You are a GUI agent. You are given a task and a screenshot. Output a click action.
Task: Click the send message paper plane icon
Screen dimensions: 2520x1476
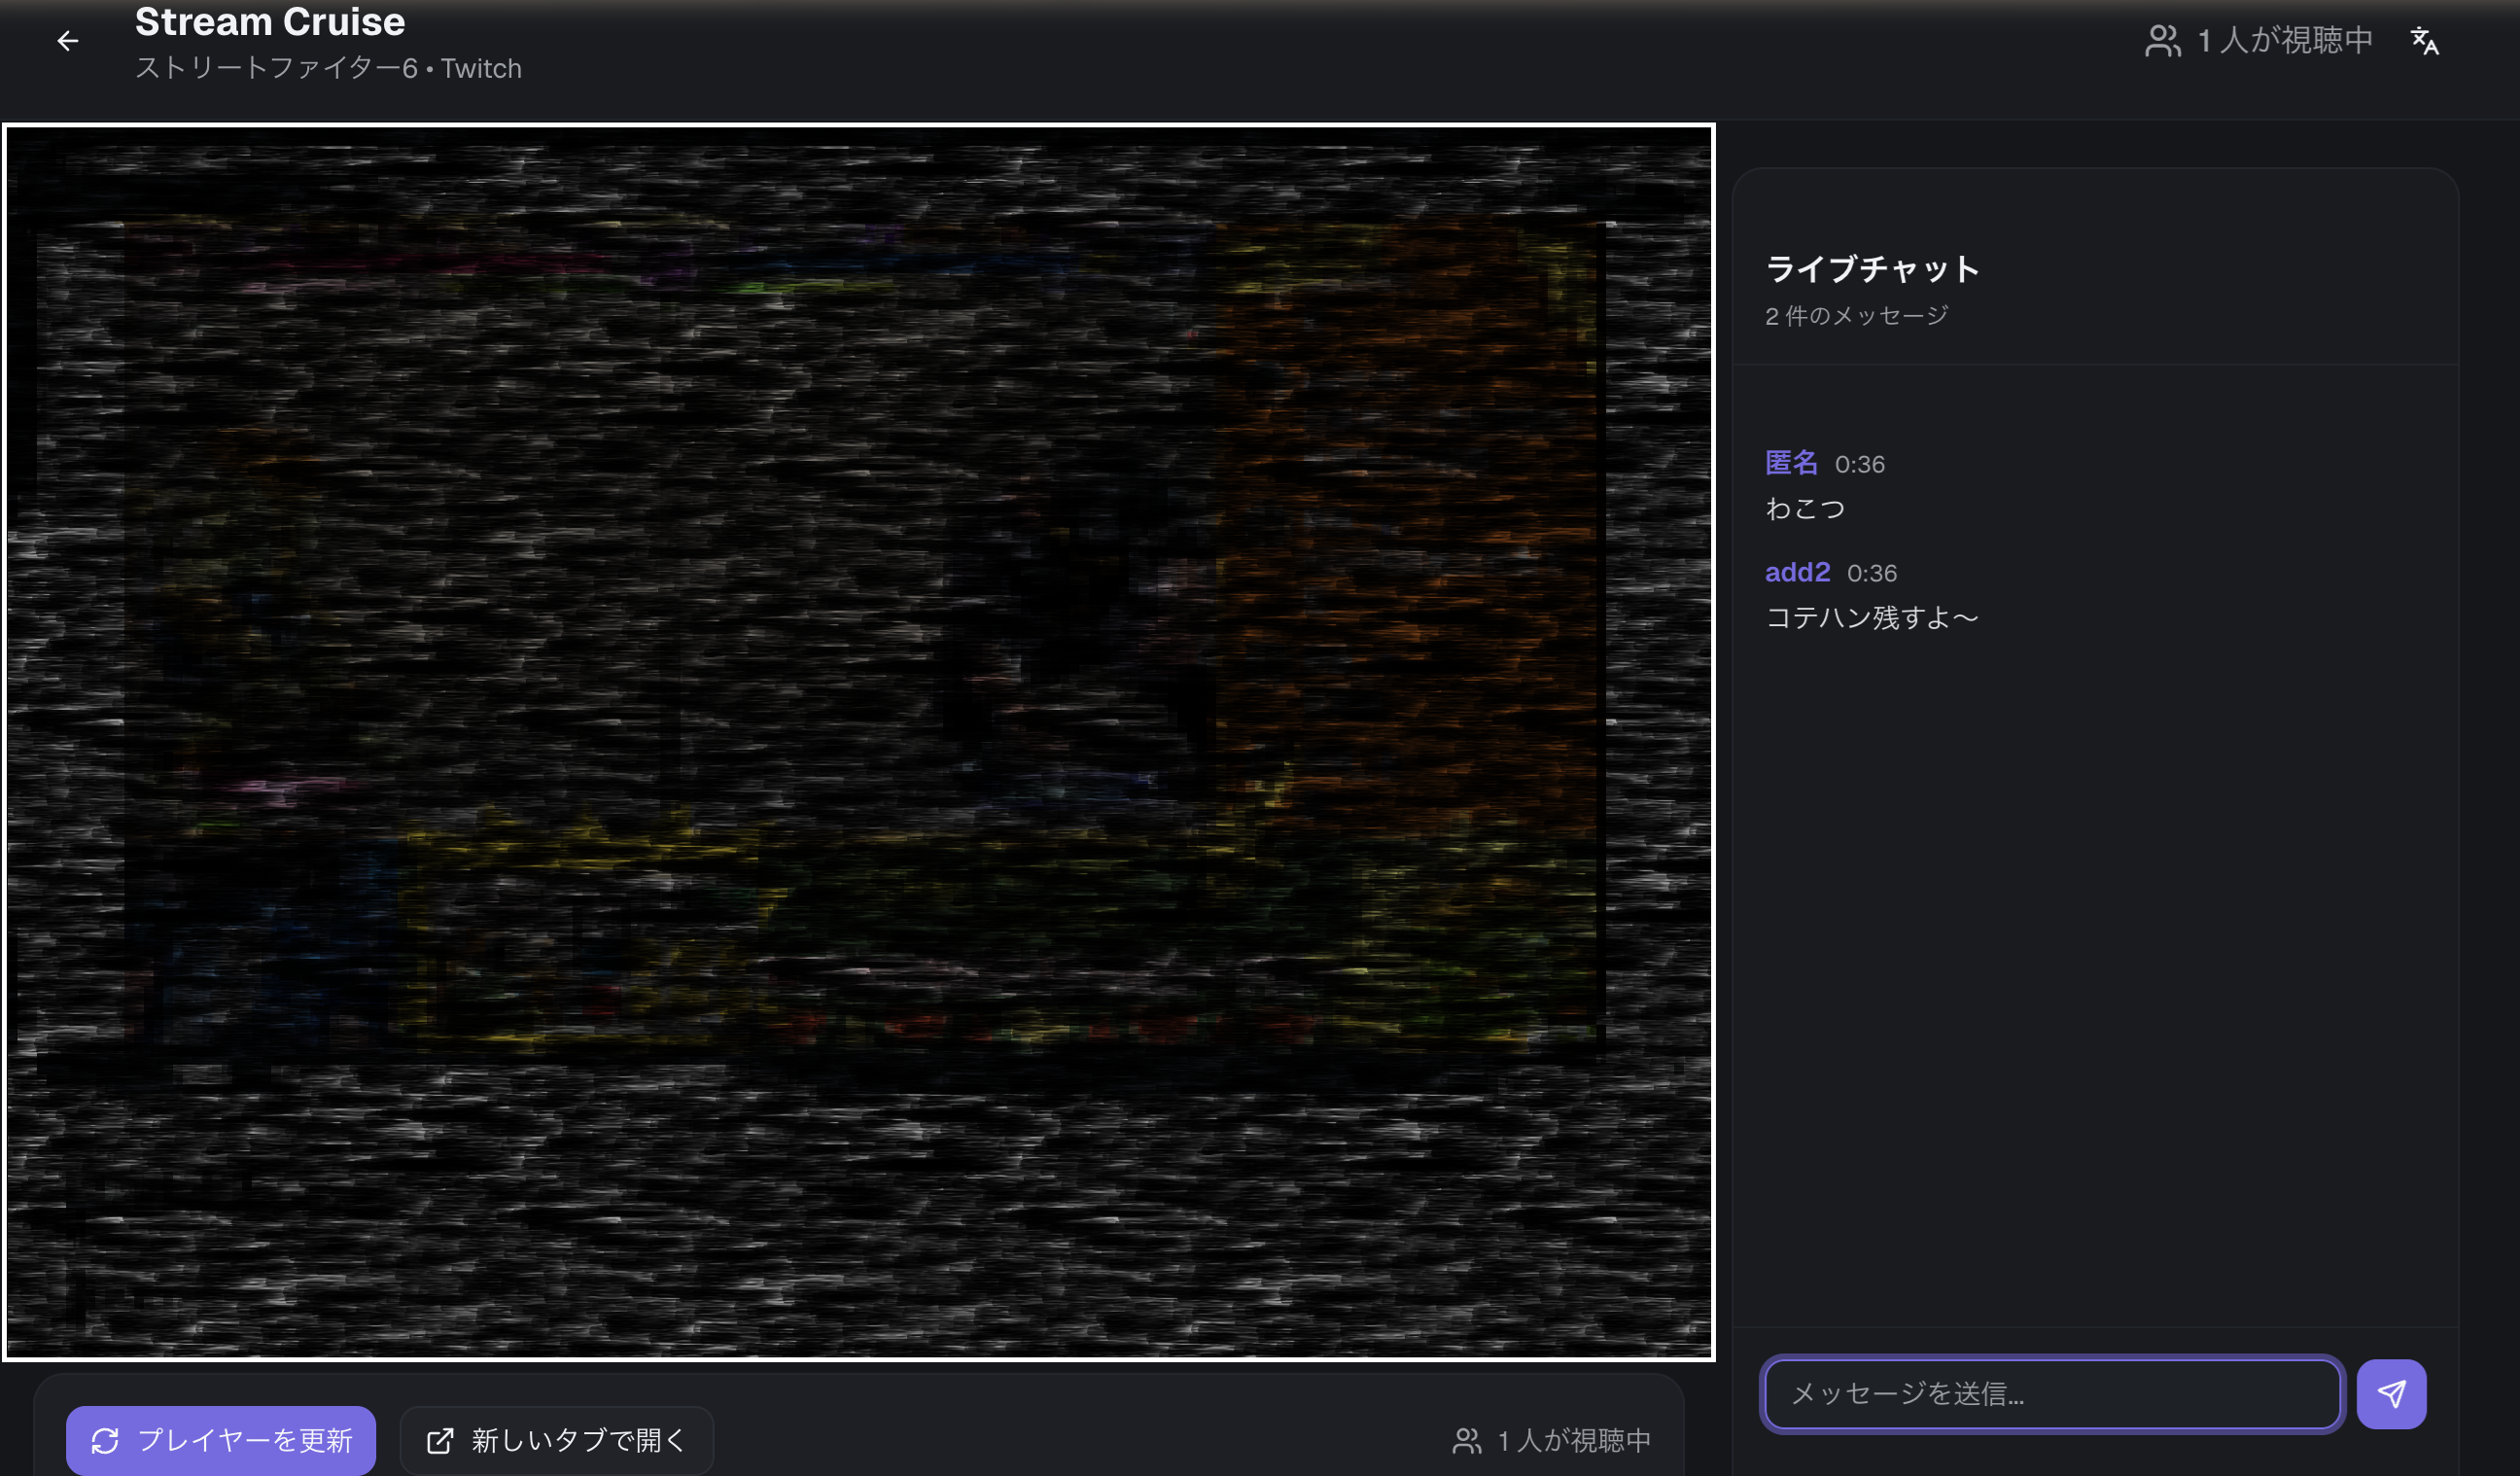(2392, 1393)
